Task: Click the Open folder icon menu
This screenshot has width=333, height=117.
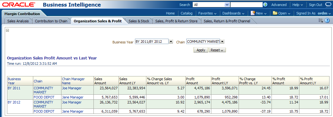Action: [x=281, y=13]
